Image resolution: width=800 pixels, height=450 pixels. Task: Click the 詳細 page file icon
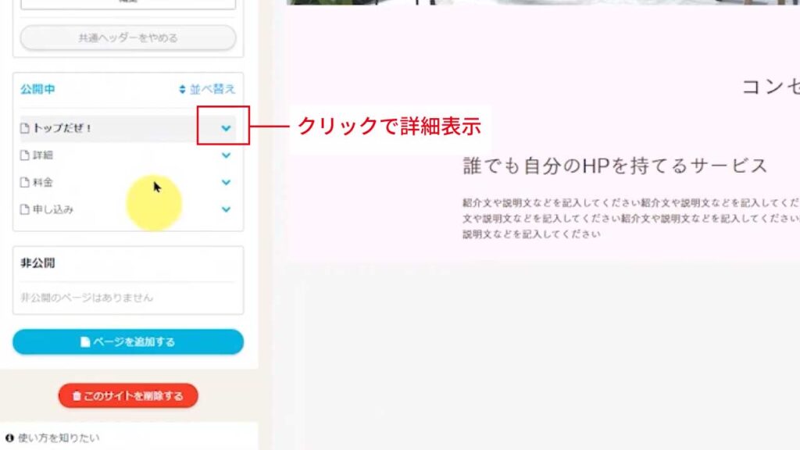[x=24, y=155]
